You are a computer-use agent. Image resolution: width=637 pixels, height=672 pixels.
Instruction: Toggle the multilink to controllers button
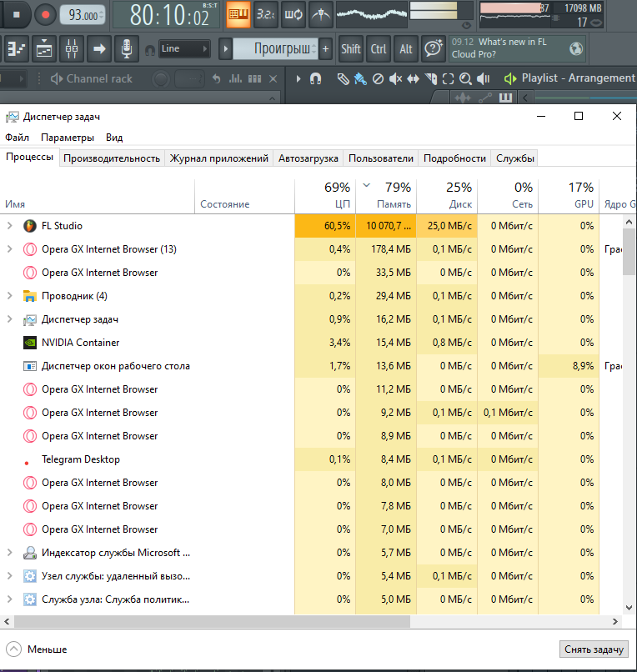(x=321, y=14)
